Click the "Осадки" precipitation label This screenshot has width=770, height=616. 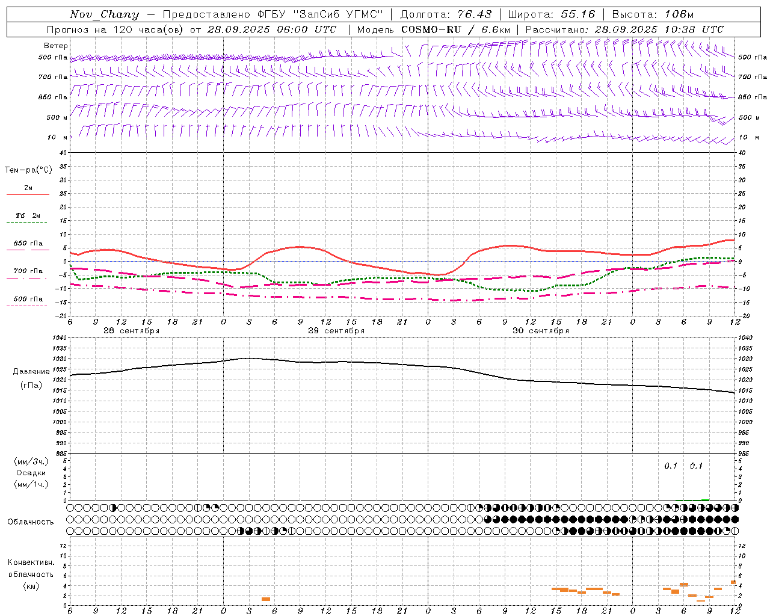(31, 473)
